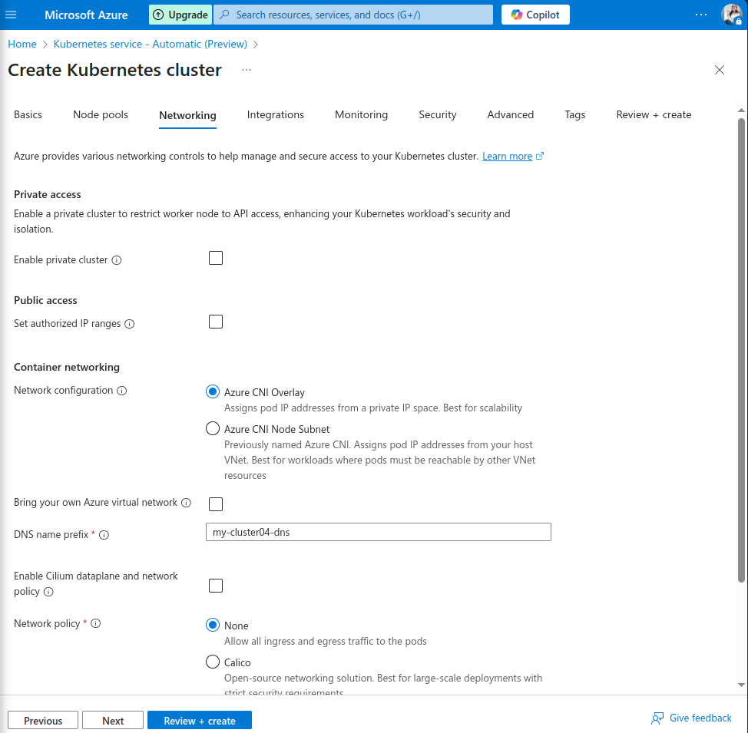Click info icon beside Set authorized IP ranges
This screenshot has width=748, height=733.
(x=130, y=324)
